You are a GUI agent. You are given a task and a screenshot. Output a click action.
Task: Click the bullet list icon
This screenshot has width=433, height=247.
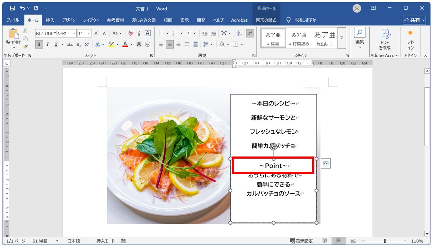pos(161,33)
